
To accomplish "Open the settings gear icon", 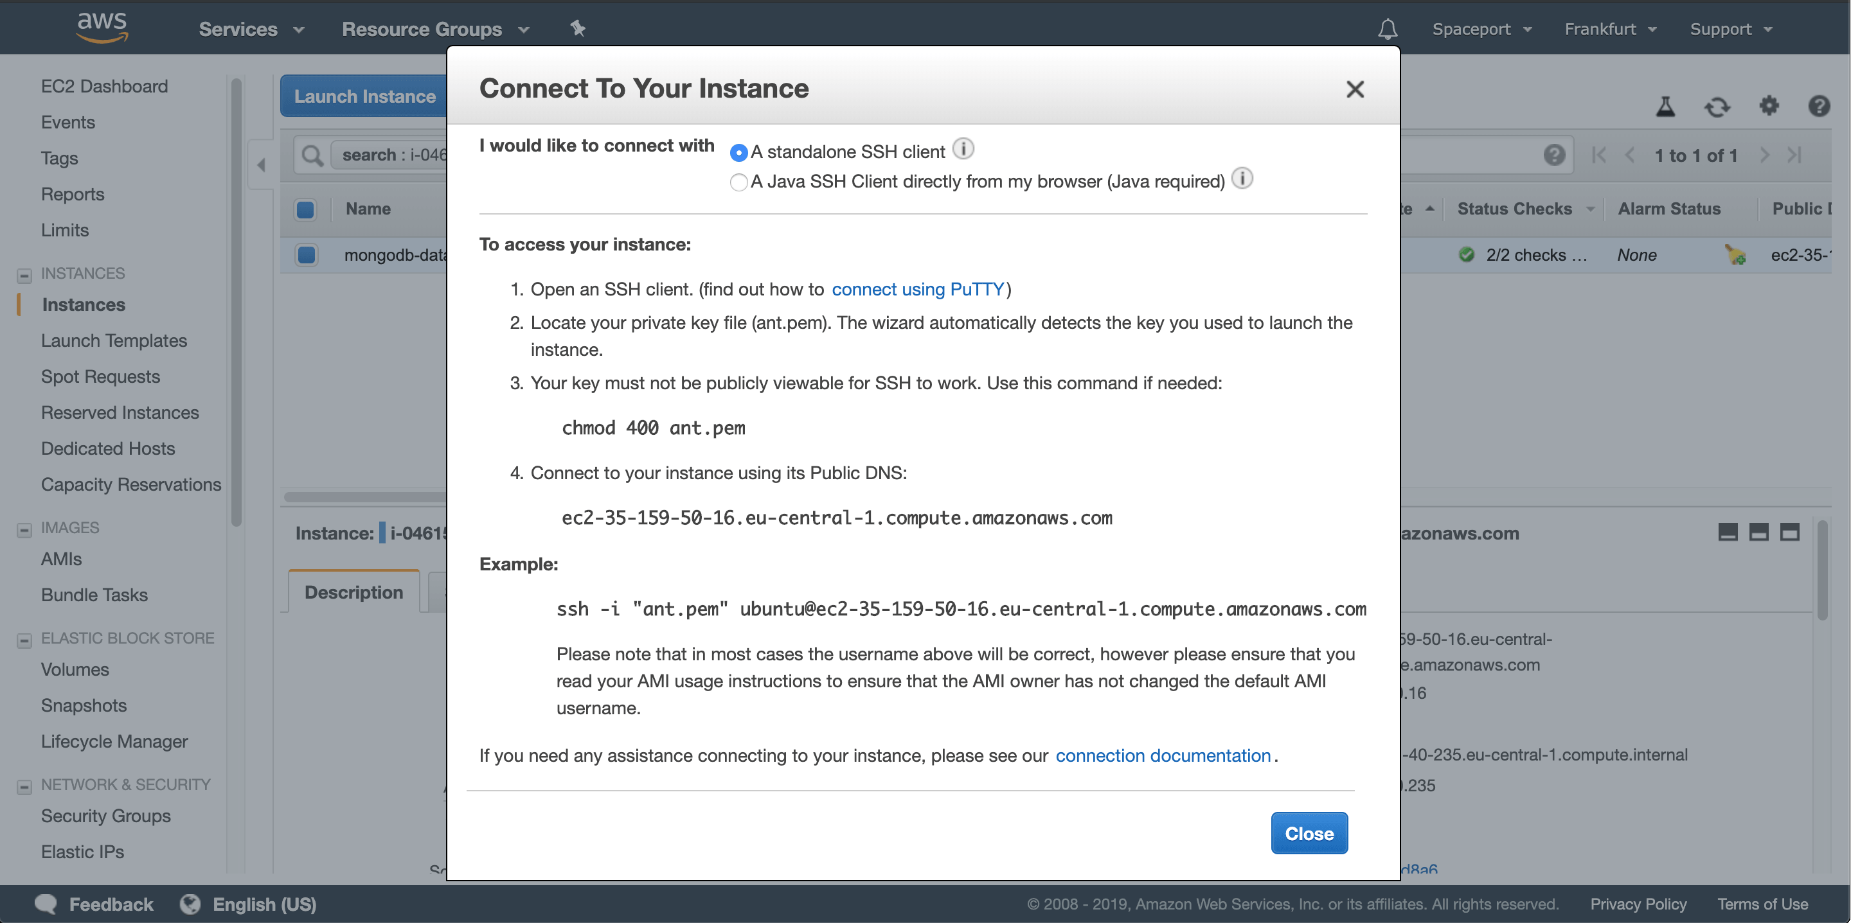I will coord(1768,107).
